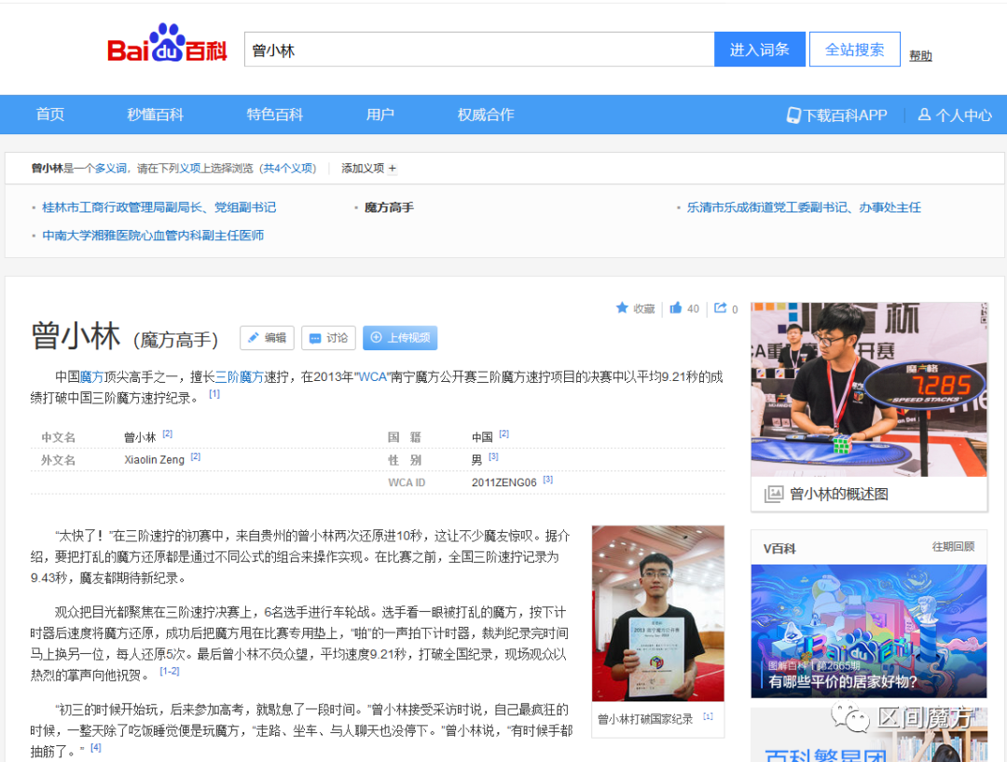Open photo of Zeng holding certificate
1007x762 pixels.
click(x=657, y=614)
